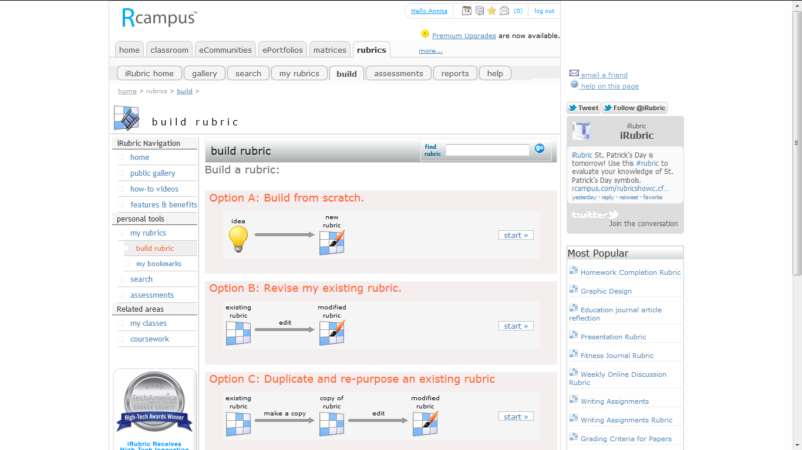The image size is (802, 450).
Task: Click copy of rubric icon
Action: [332, 424]
